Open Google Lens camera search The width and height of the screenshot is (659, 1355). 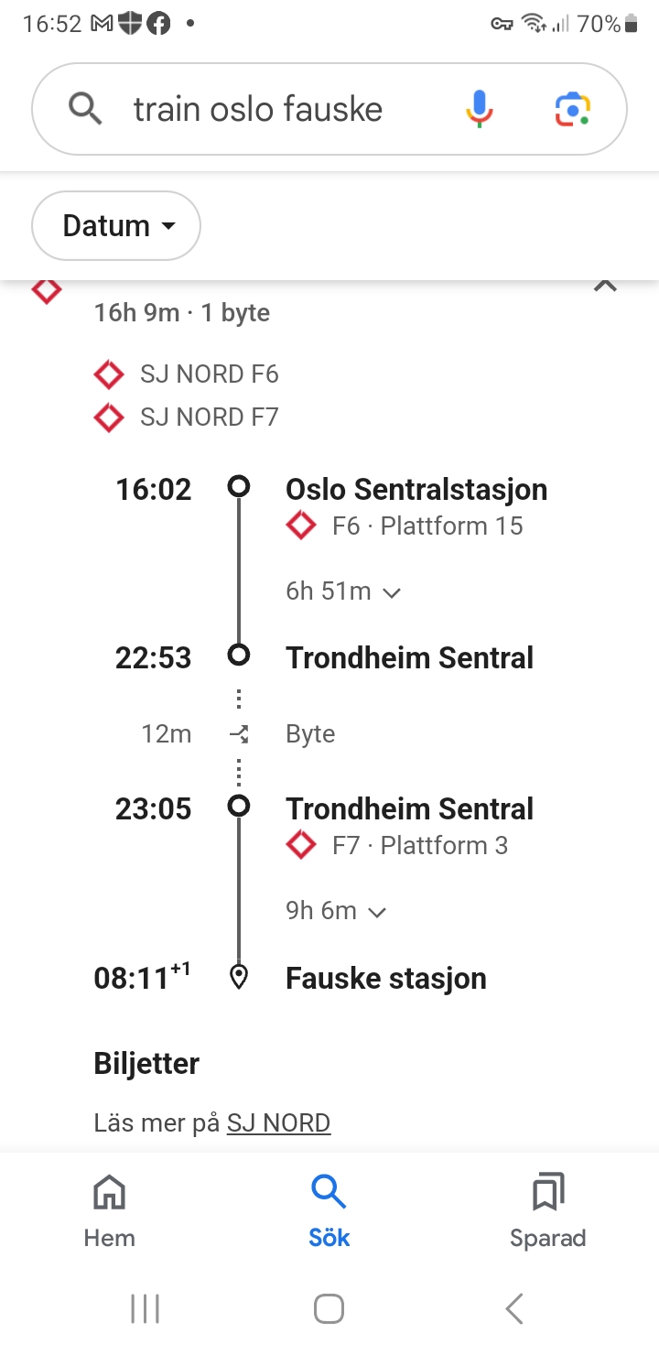click(x=573, y=110)
